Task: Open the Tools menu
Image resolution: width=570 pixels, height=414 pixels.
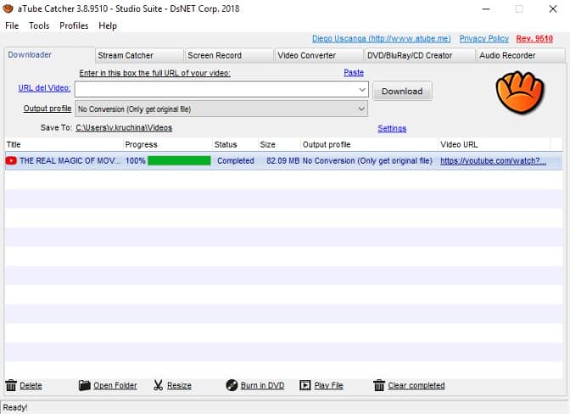Action: click(x=39, y=25)
